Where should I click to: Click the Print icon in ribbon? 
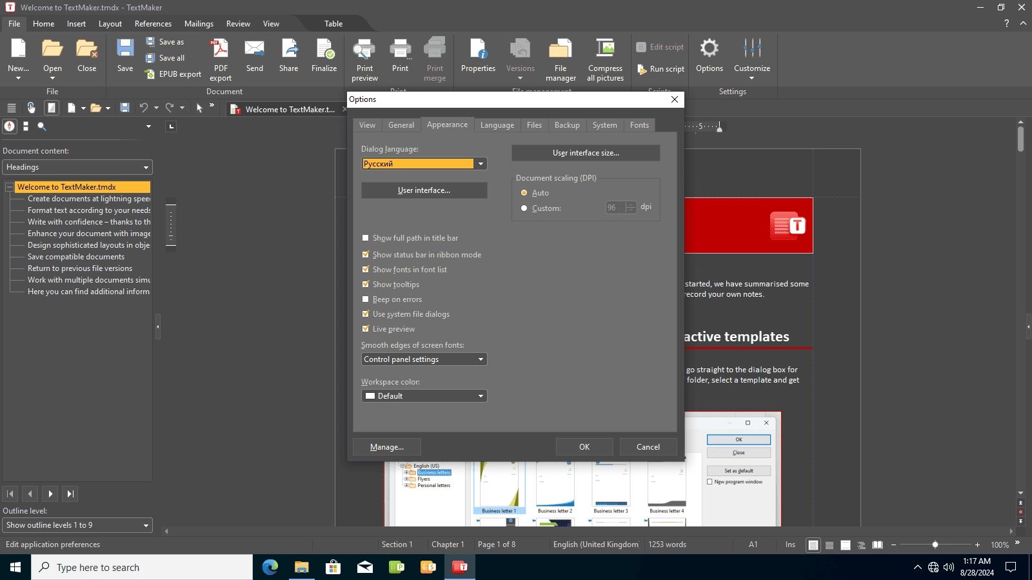401,55
